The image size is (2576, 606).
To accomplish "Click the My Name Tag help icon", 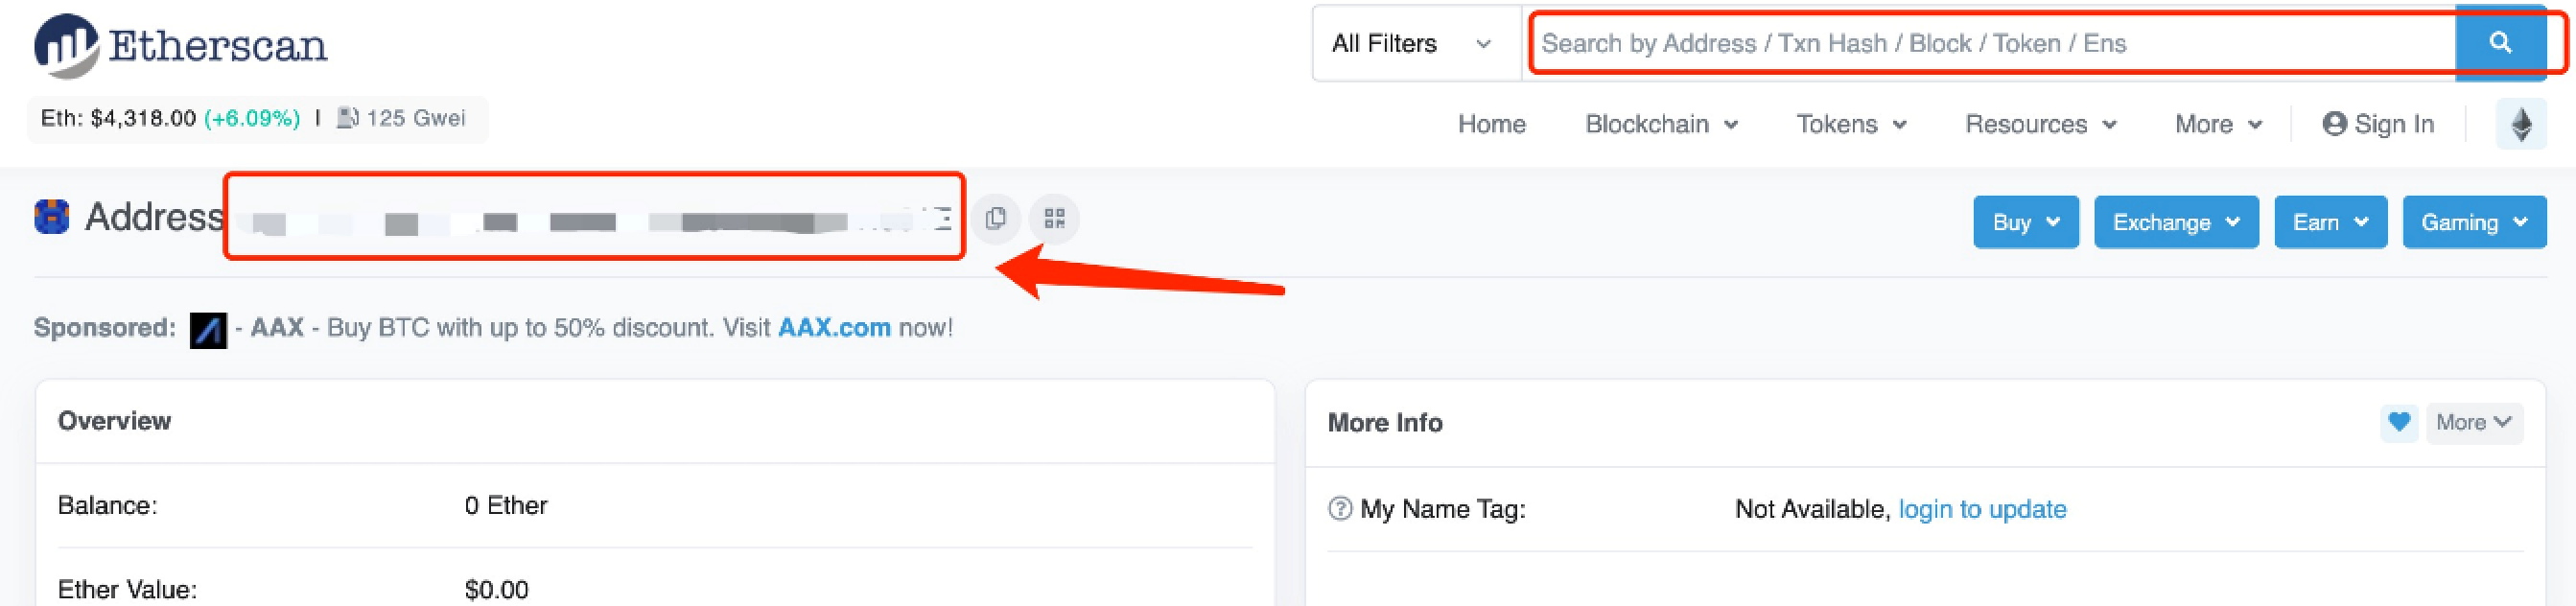I will pos(1339,509).
